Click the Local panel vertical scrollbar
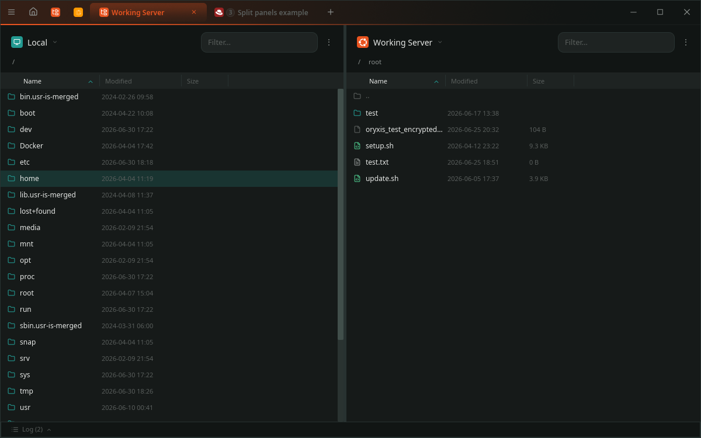This screenshot has width=701, height=438. [x=341, y=214]
